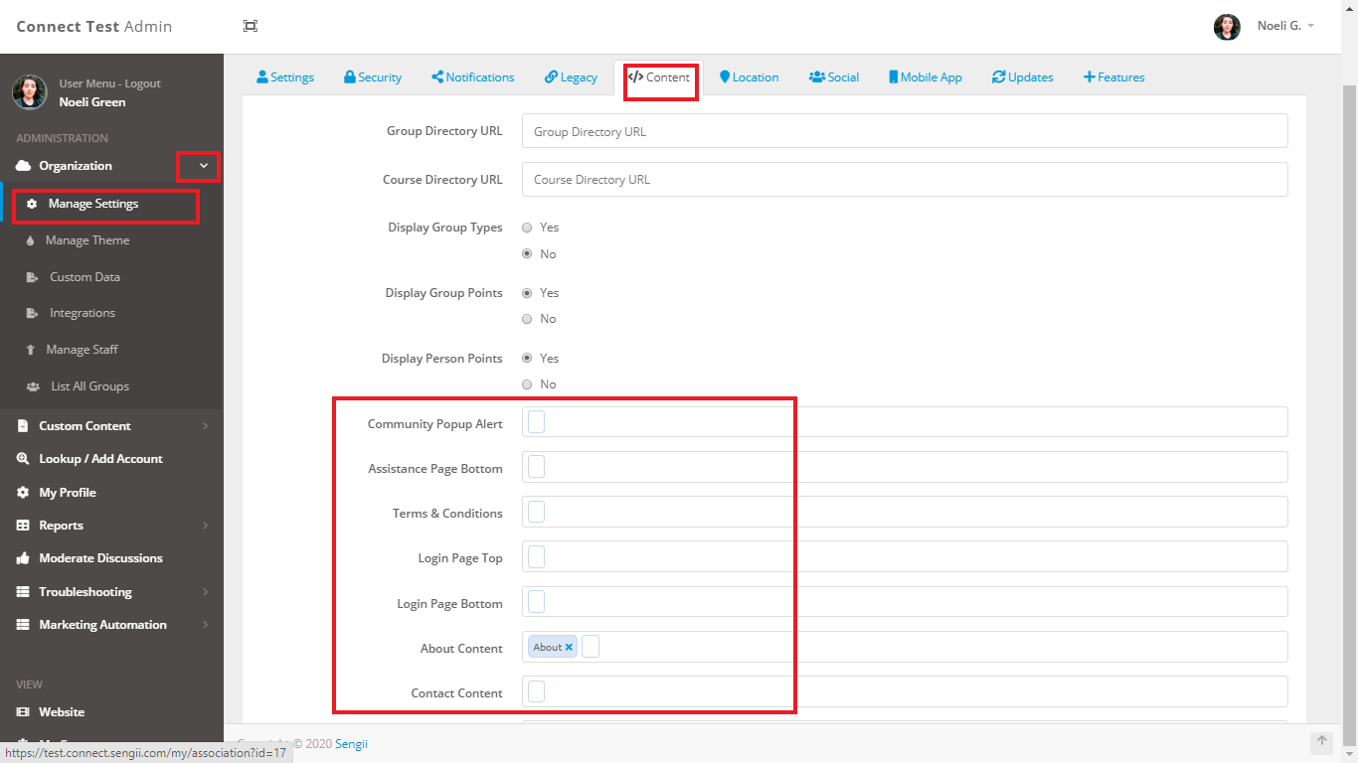
Task: Select No for Display Group Points
Action: [x=528, y=319]
